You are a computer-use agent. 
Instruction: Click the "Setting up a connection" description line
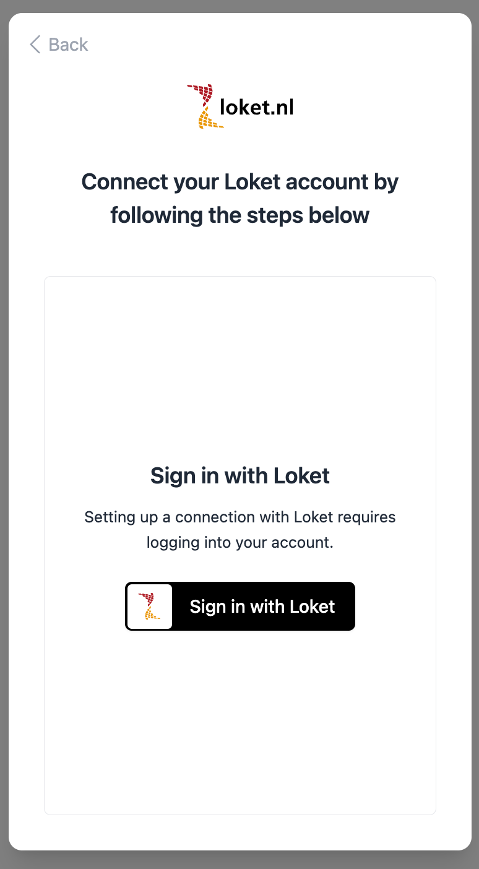[240, 517]
